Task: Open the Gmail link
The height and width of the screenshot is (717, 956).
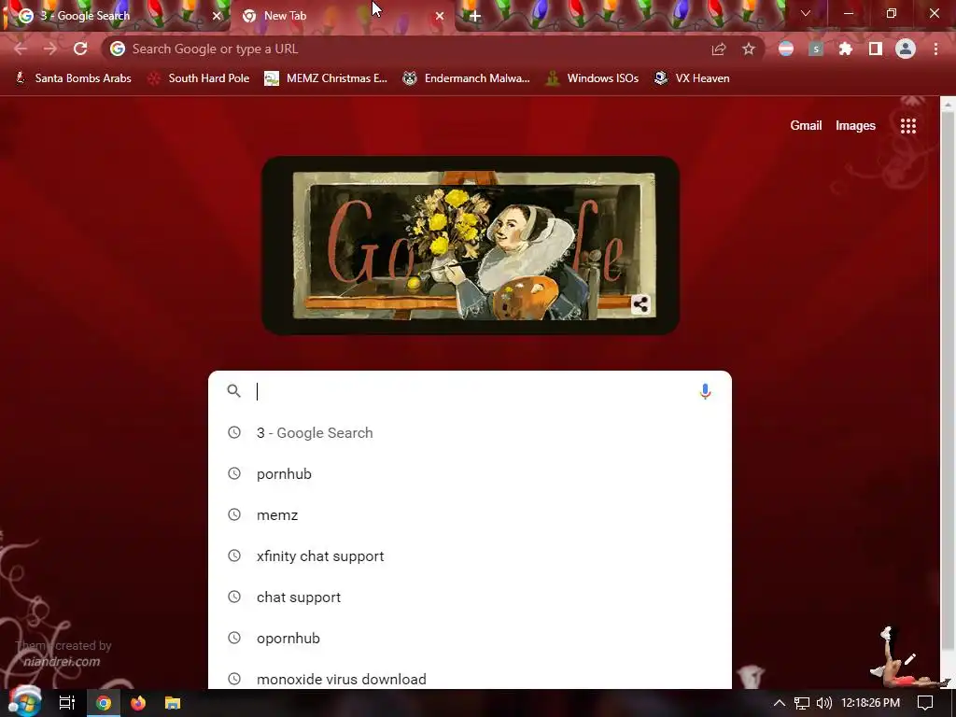Action: tap(806, 126)
